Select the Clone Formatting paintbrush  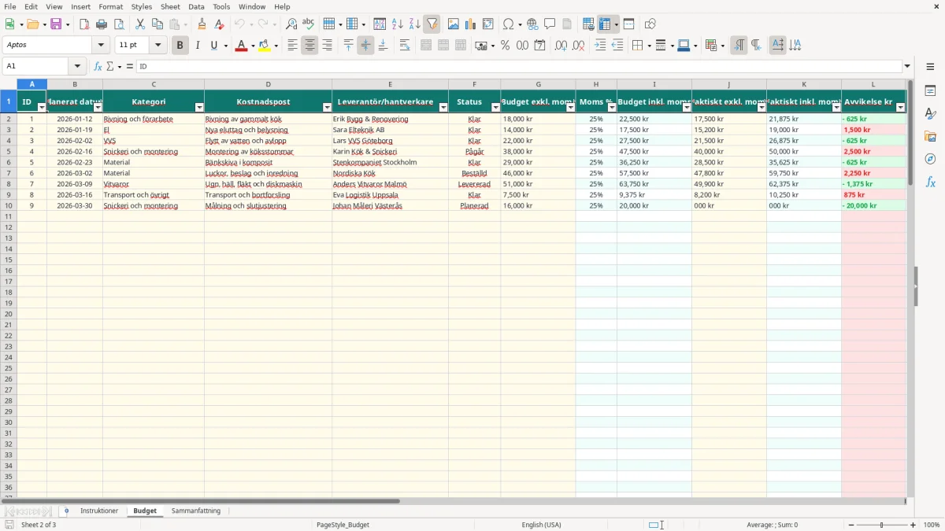(x=202, y=24)
